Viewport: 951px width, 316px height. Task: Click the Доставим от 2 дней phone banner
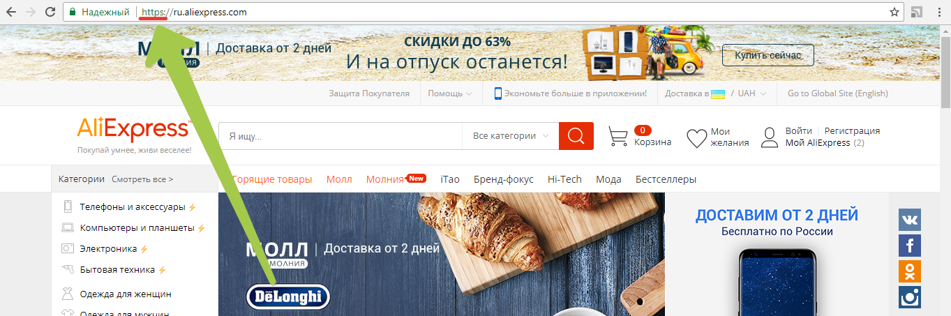click(x=777, y=254)
